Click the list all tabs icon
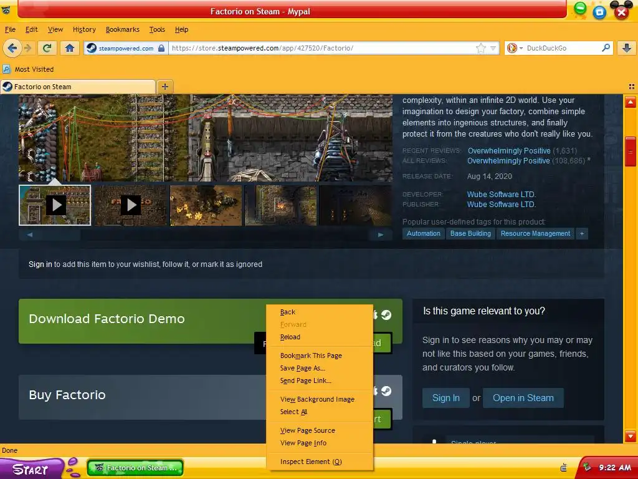Screen dimensions: 638x479 (x=632, y=86)
